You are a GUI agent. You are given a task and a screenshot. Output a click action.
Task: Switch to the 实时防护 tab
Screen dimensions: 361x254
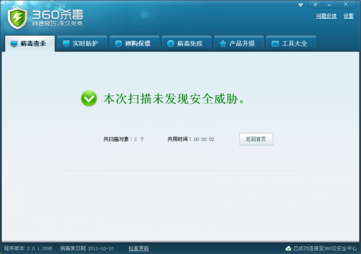point(82,43)
